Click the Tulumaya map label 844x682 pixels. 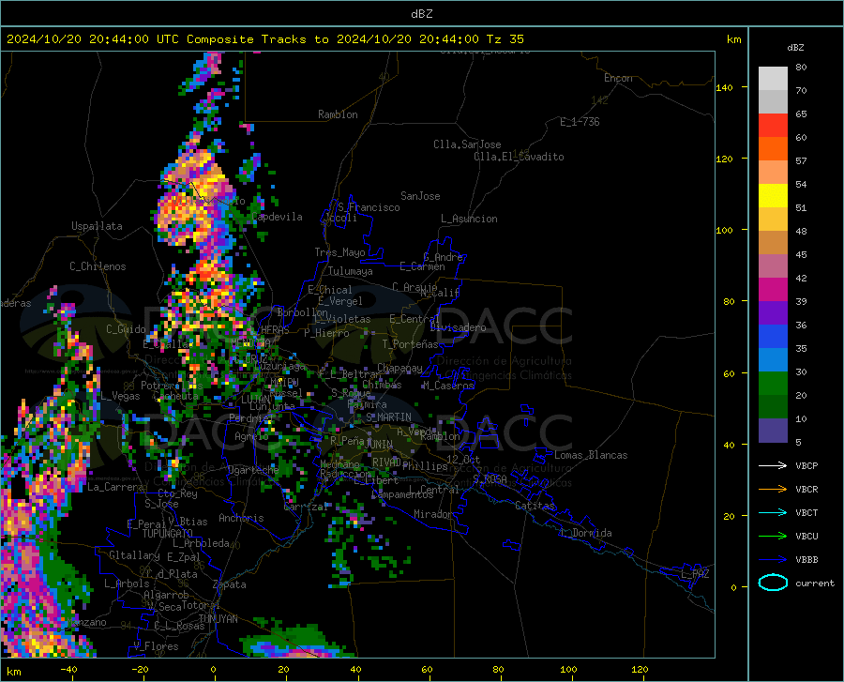351,272
